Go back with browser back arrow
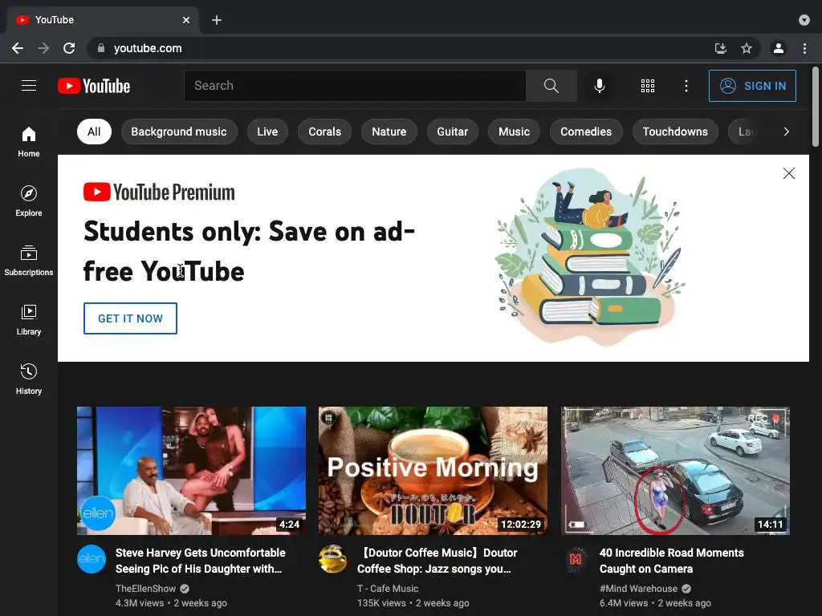The width and height of the screenshot is (822, 616). coord(18,48)
